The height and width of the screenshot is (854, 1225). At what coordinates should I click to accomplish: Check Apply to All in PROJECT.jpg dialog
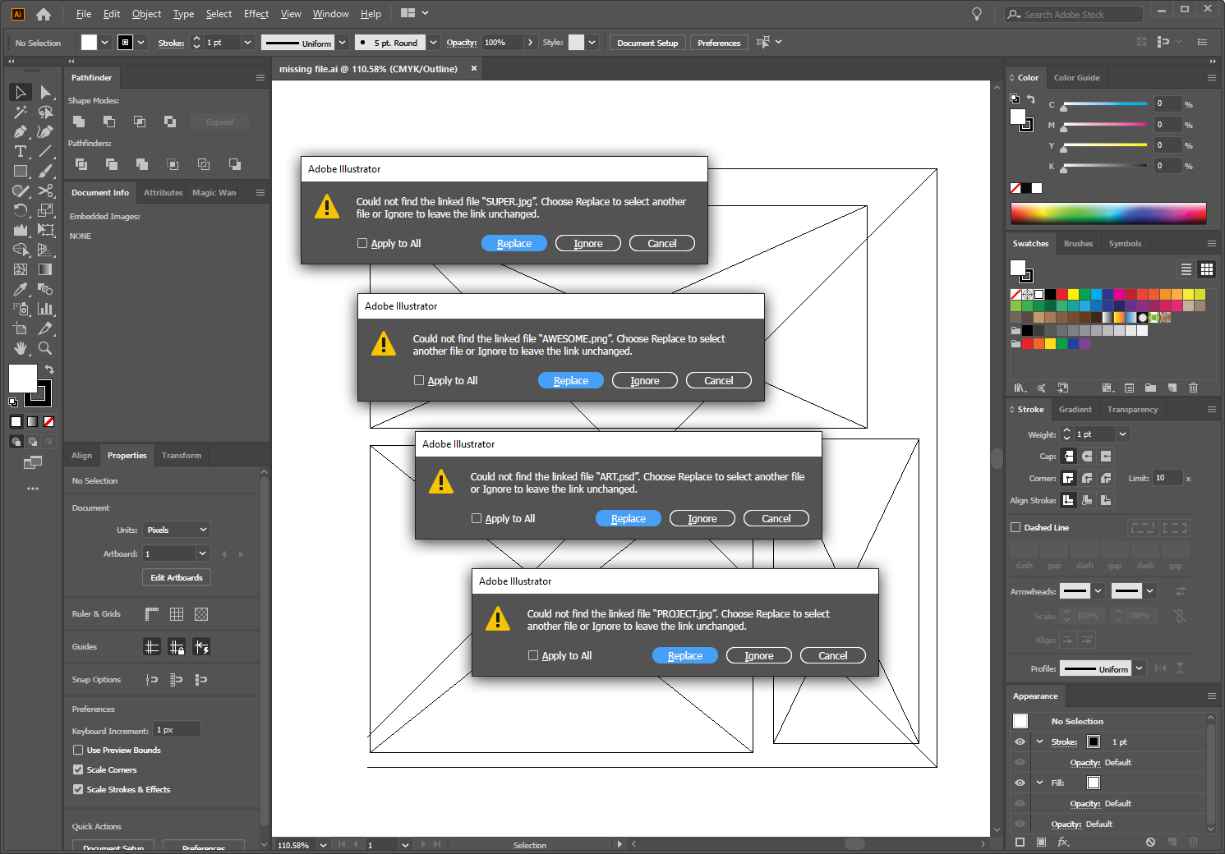533,655
